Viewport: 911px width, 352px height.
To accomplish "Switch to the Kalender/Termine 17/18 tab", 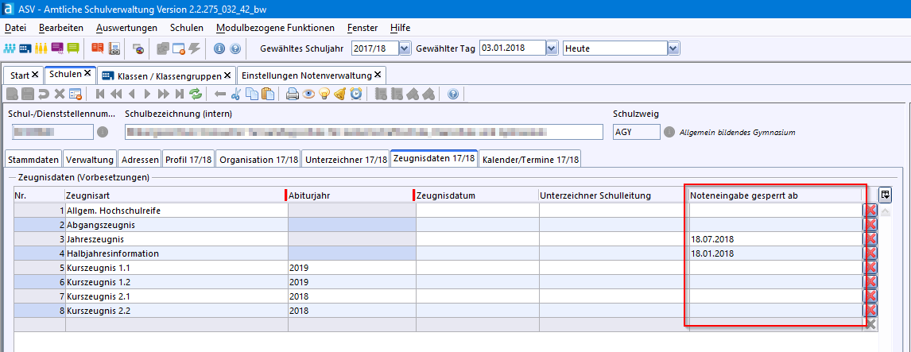I will [529, 159].
